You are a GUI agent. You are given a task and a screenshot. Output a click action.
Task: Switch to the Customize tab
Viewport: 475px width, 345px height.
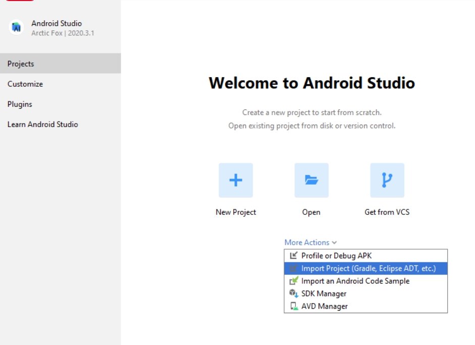(25, 84)
